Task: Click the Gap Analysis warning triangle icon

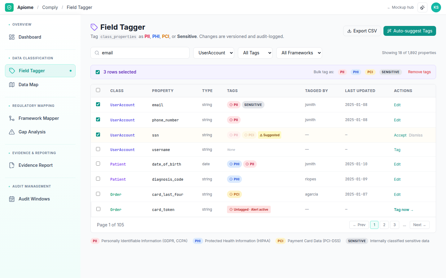Action: point(12,132)
